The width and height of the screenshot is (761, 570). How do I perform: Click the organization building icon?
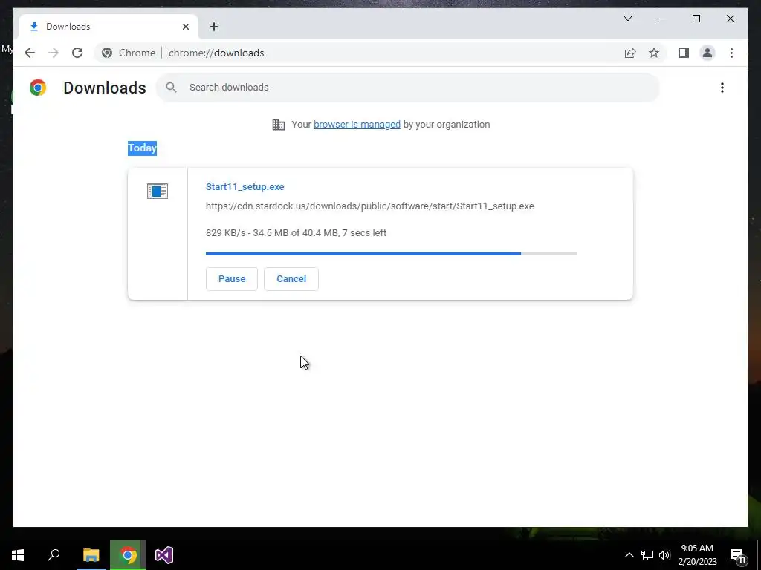click(x=279, y=125)
